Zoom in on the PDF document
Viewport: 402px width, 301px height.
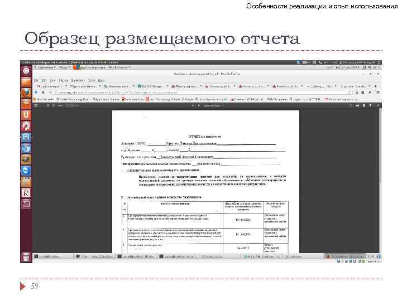pos(198,105)
